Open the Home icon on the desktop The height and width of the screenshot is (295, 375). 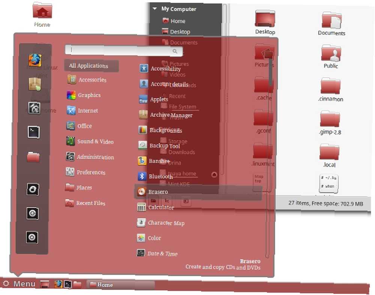(42, 15)
